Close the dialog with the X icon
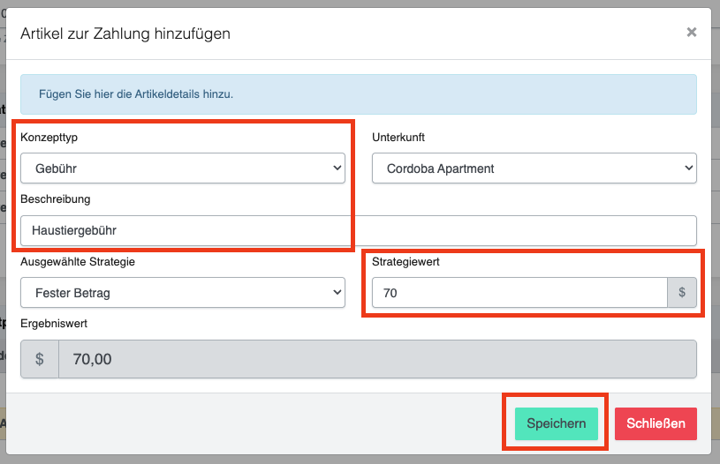The image size is (720, 464). (x=691, y=33)
